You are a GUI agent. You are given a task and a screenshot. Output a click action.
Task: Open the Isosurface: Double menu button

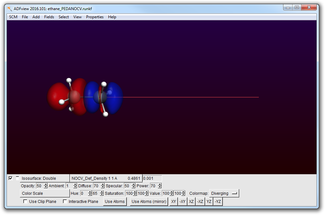pos(45,178)
